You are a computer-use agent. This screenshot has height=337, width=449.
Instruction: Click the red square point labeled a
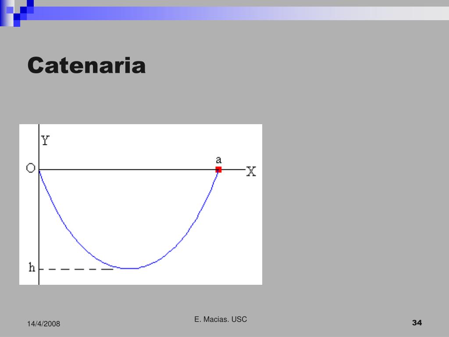pos(218,169)
